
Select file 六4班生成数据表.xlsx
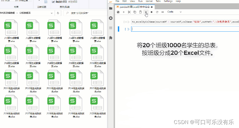(76, 31)
